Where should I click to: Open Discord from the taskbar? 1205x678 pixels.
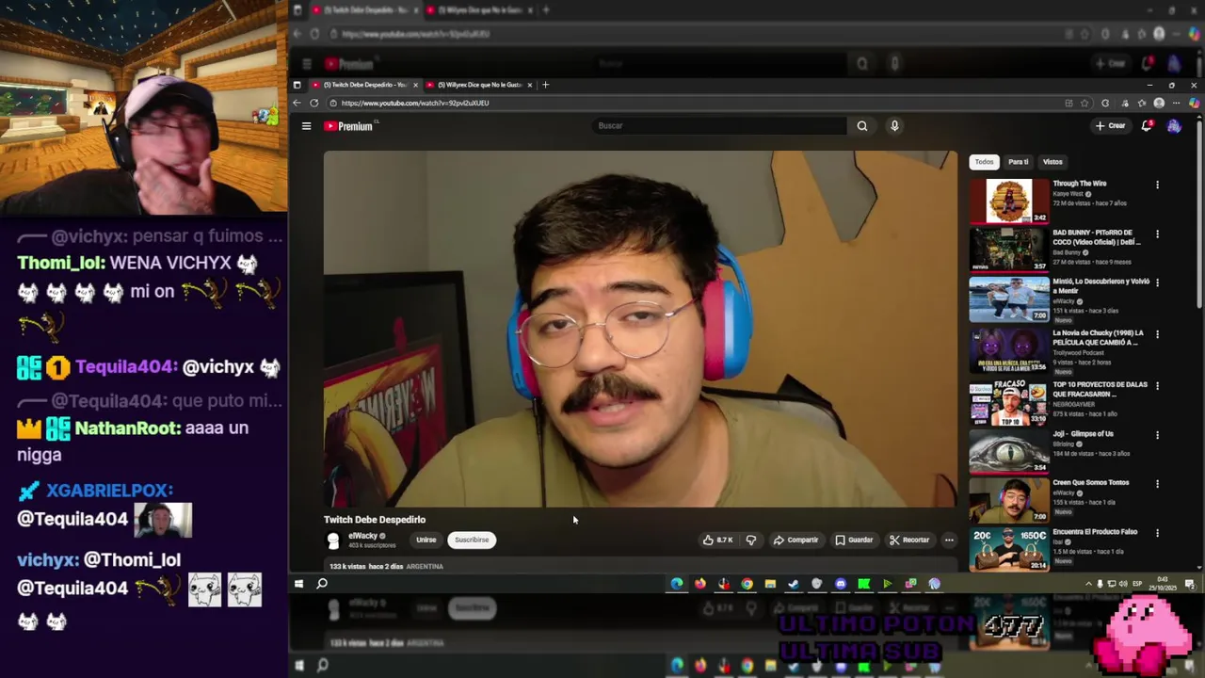coord(841,584)
